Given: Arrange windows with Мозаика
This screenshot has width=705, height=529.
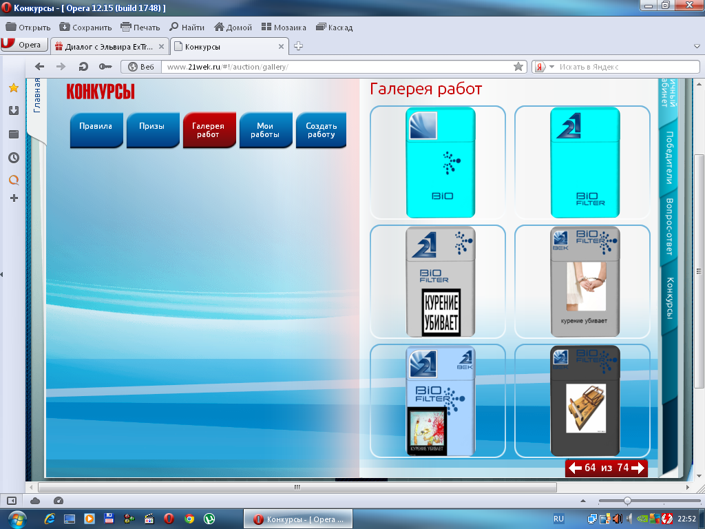Looking at the screenshot, I should [284, 28].
